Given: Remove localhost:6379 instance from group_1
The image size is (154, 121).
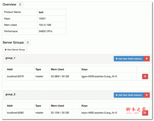Looking at the screenshot, I should tap(145, 77).
